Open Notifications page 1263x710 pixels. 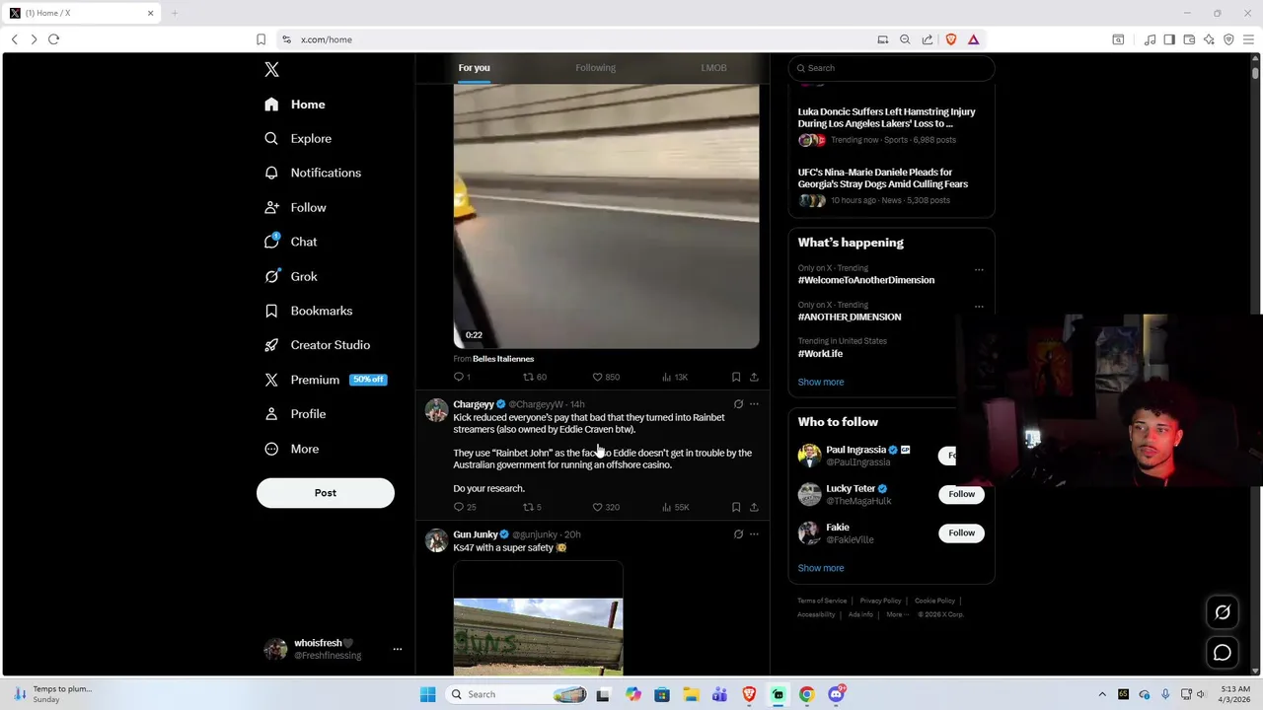point(312,173)
